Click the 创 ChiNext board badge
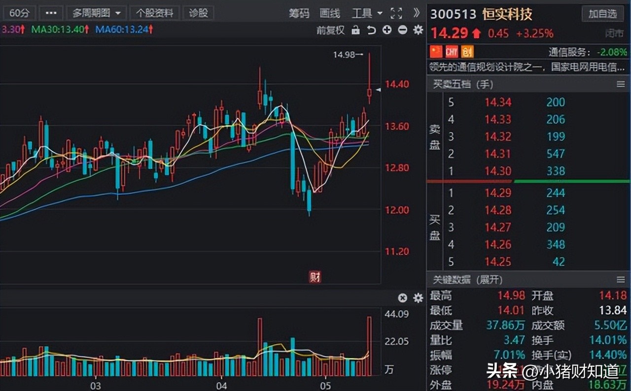Viewport: 631px width, 391px height. coord(466,51)
